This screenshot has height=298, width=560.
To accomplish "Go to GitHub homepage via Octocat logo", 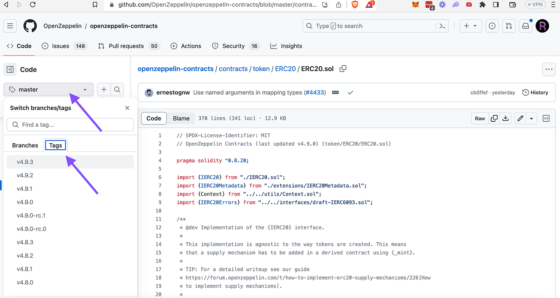I will point(30,26).
